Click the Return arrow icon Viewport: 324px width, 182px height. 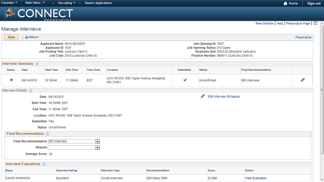[x=27, y=37]
